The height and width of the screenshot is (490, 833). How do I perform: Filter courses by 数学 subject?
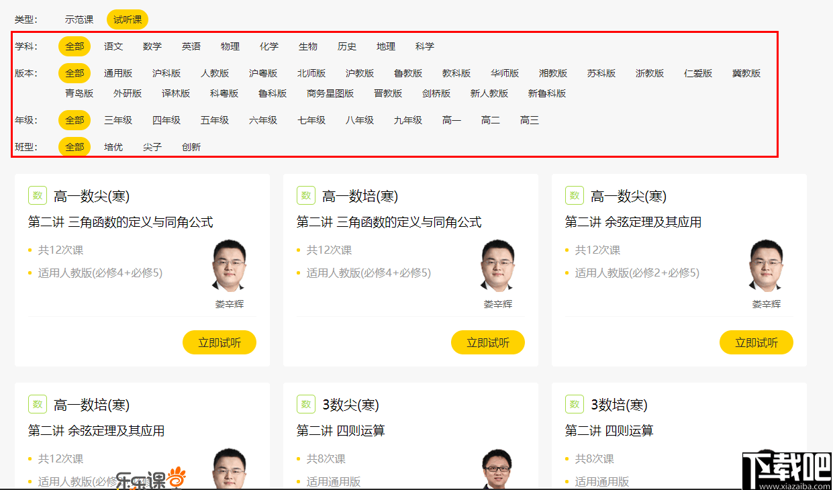coord(152,46)
